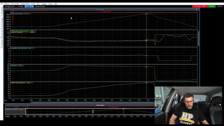Screen dimensions: 224x126
Task: Click the white zoom box in Navigator
Action: coord(93,112)
